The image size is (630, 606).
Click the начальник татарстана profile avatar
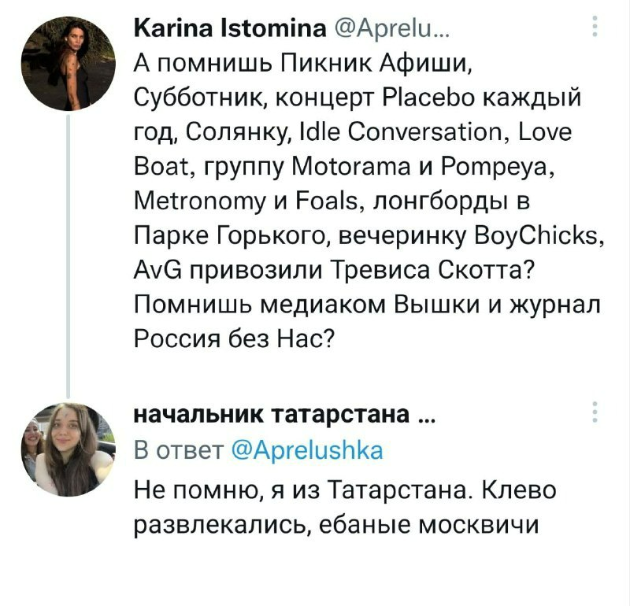click(x=67, y=448)
